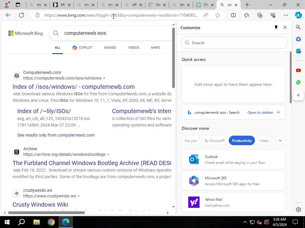Open Index of /isos/windows/ result

pyautogui.click(x=74, y=87)
